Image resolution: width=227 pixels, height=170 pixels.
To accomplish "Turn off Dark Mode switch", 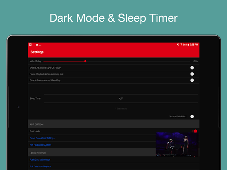I will coord(195,131).
